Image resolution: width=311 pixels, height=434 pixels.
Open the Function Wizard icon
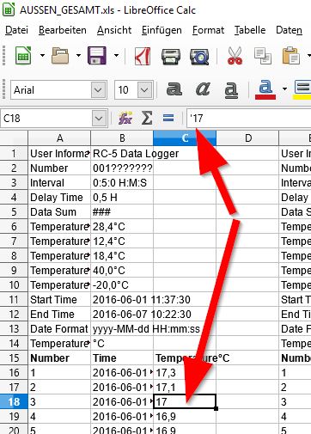click(125, 118)
